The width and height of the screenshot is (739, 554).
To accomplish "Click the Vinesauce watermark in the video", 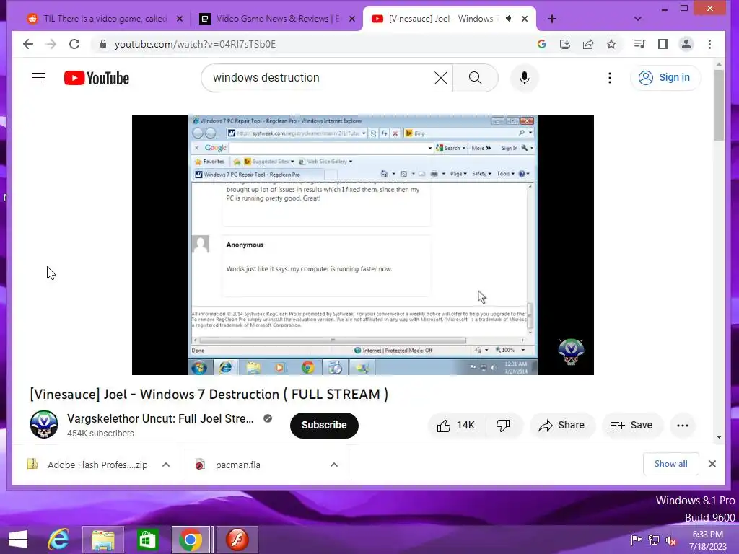I will [x=572, y=352].
